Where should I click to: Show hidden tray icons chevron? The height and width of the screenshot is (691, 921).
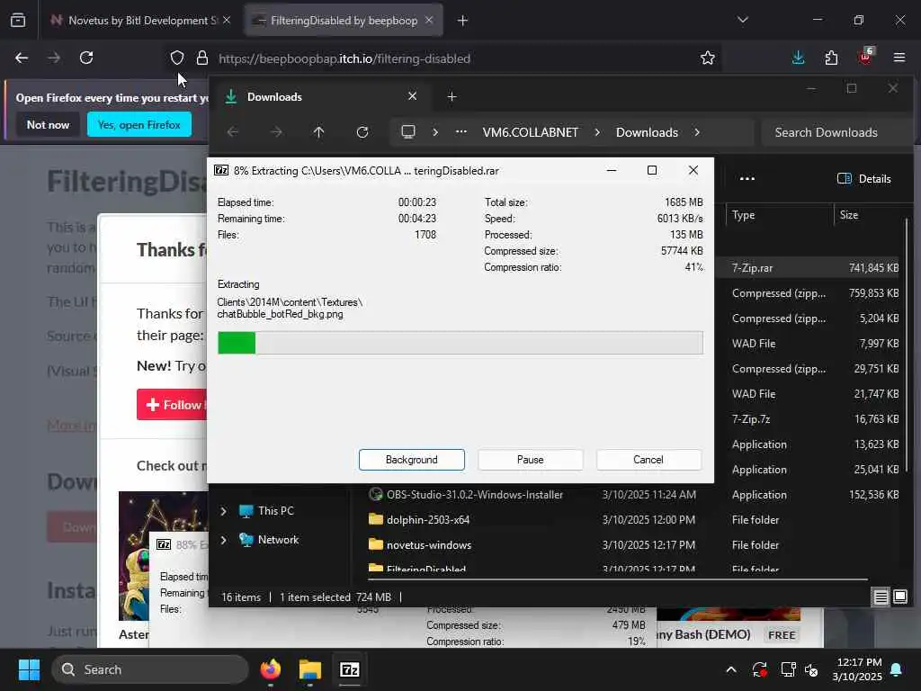click(731, 669)
